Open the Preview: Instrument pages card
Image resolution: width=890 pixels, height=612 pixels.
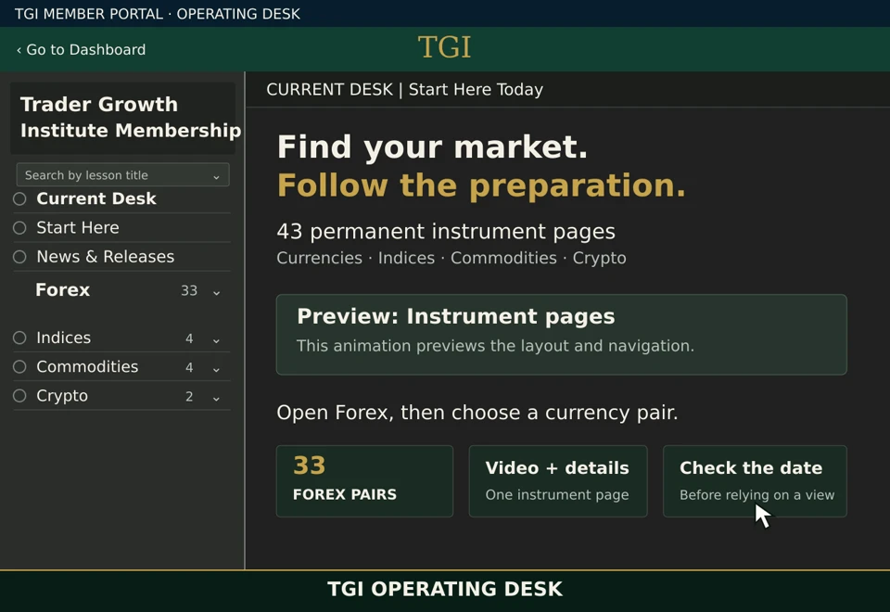click(x=562, y=335)
